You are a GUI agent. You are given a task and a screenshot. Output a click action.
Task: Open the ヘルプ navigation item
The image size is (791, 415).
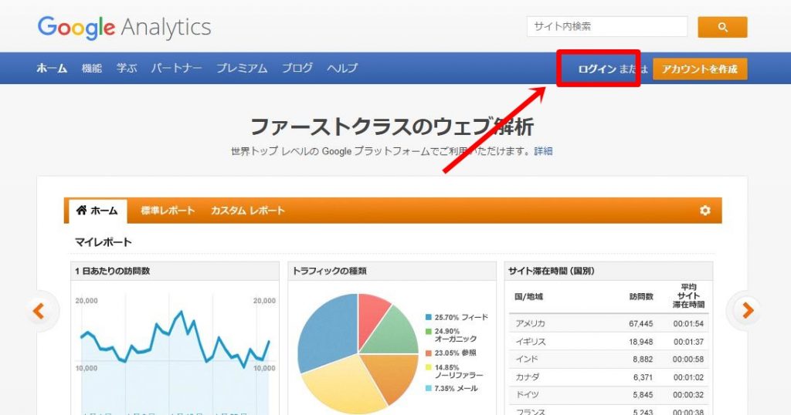pos(342,68)
